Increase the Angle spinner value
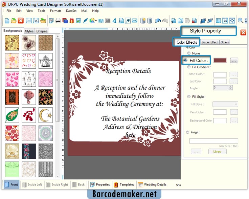 point(231,87)
